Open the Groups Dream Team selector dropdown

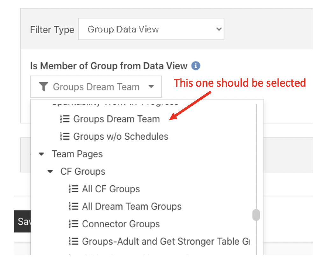151,86
